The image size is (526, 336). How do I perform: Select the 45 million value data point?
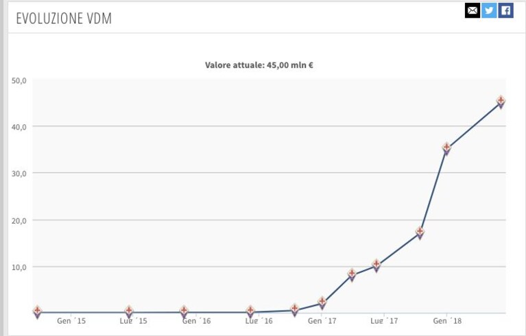501,102
